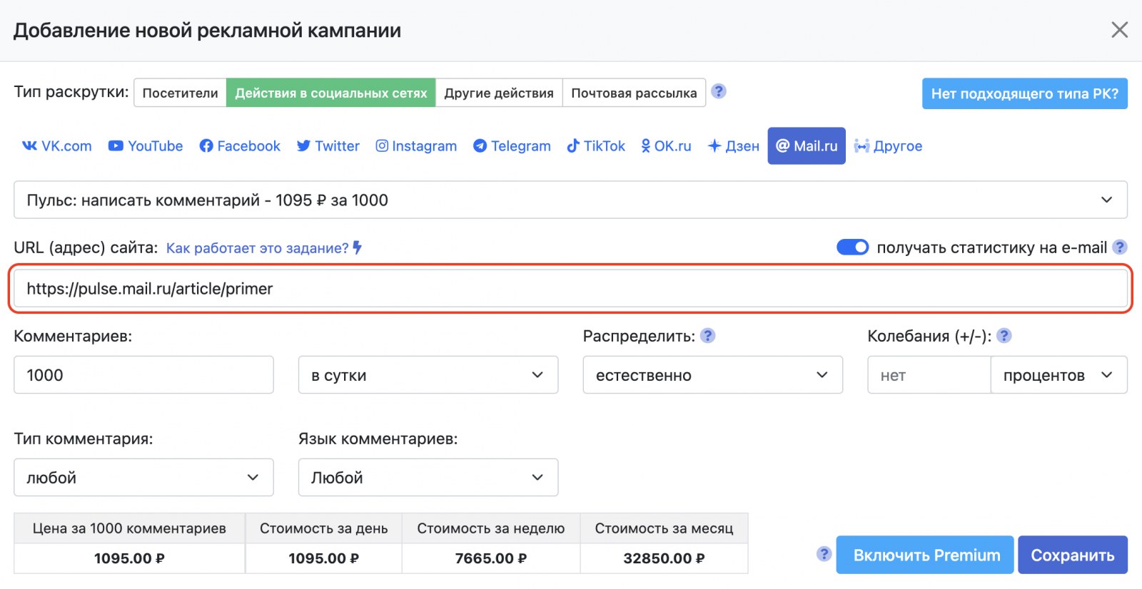The width and height of the screenshot is (1142, 589).
Task: Click the help icon beside e-mail statistics
Action: (x=1120, y=247)
